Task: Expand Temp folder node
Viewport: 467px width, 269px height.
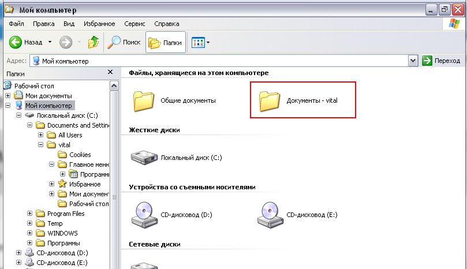Action: (x=30, y=223)
